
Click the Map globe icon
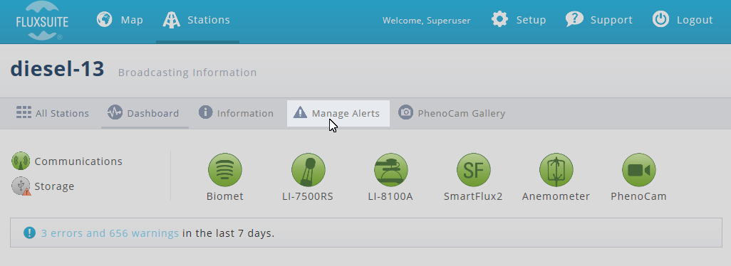click(x=105, y=20)
